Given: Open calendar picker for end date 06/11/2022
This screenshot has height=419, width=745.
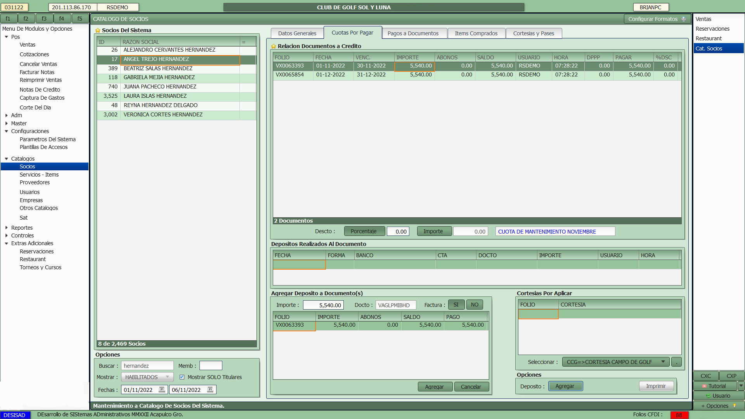Looking at the screenshot, I should click(x=210, y=390).
